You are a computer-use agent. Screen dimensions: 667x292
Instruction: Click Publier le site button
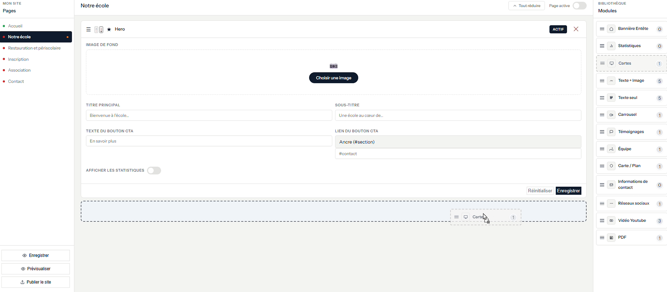pyautogui.click(x=36, y=282)
